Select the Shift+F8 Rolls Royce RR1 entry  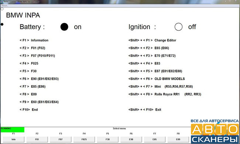click(x=165, y=94)
